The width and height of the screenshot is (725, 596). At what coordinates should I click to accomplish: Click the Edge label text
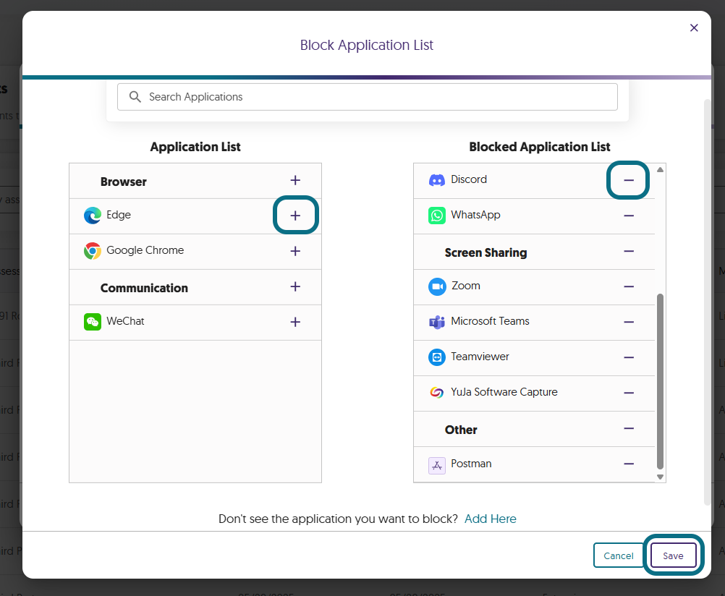pos(119,215)
